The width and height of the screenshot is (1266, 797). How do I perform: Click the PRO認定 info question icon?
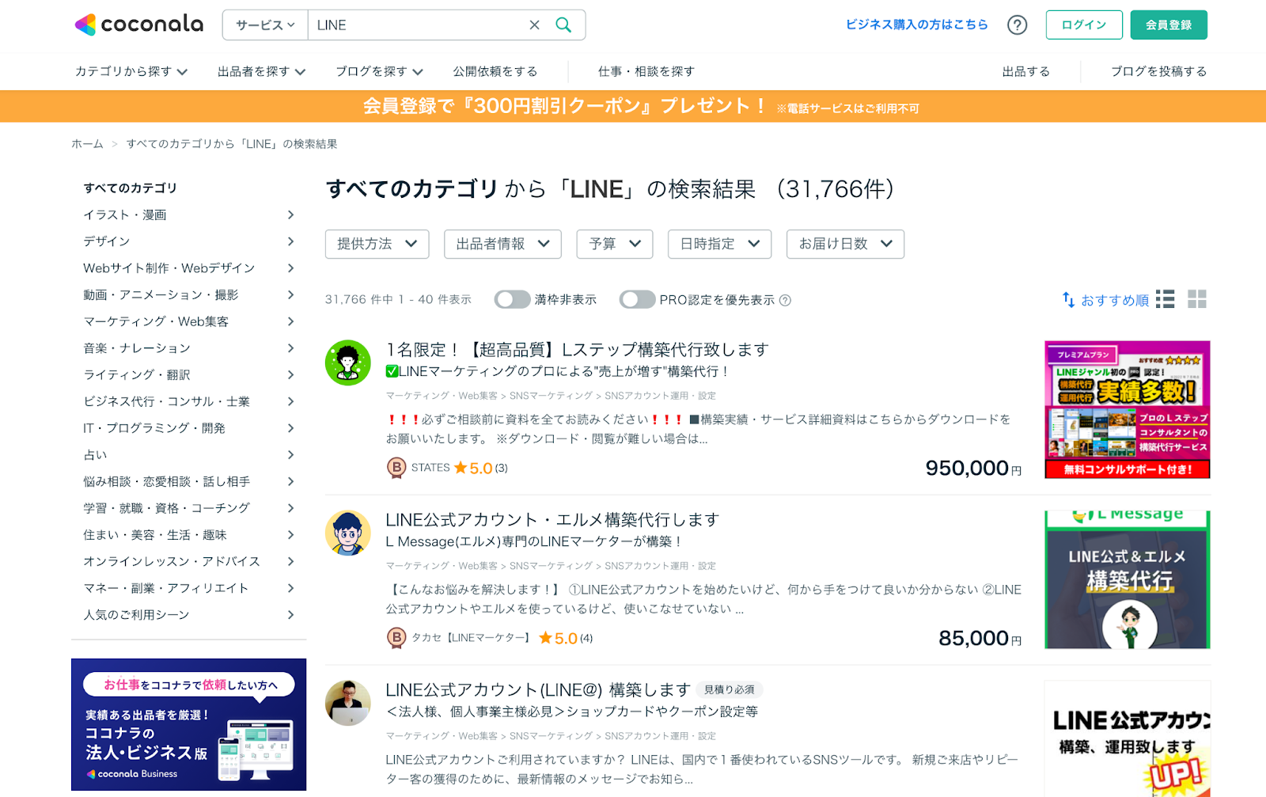click(785, 300)
